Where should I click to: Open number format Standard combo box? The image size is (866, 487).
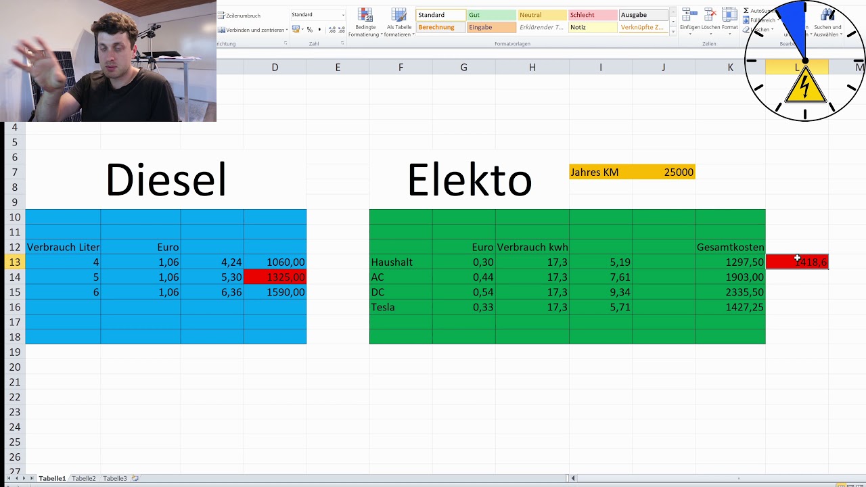318,15
